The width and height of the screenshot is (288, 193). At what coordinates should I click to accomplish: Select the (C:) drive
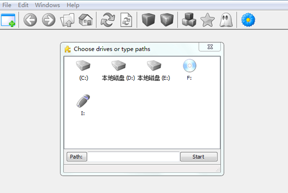click(x=84, y=71)
